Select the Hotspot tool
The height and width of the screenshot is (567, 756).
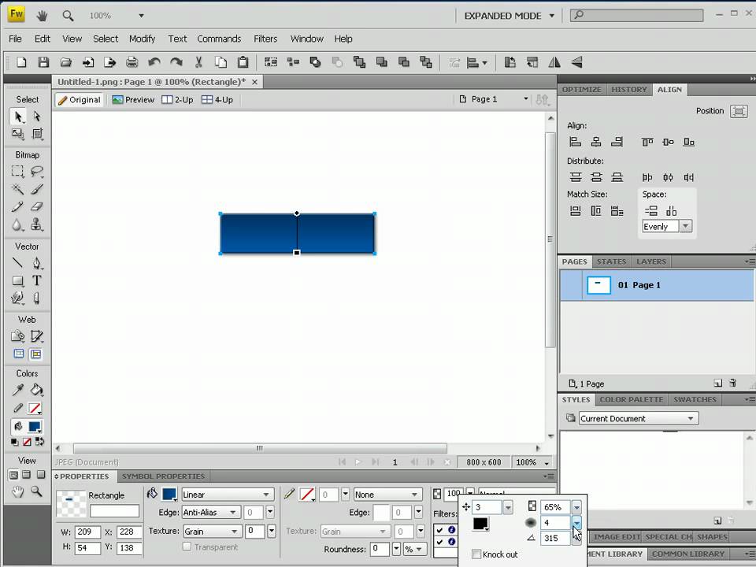click(x=18, y=336)
